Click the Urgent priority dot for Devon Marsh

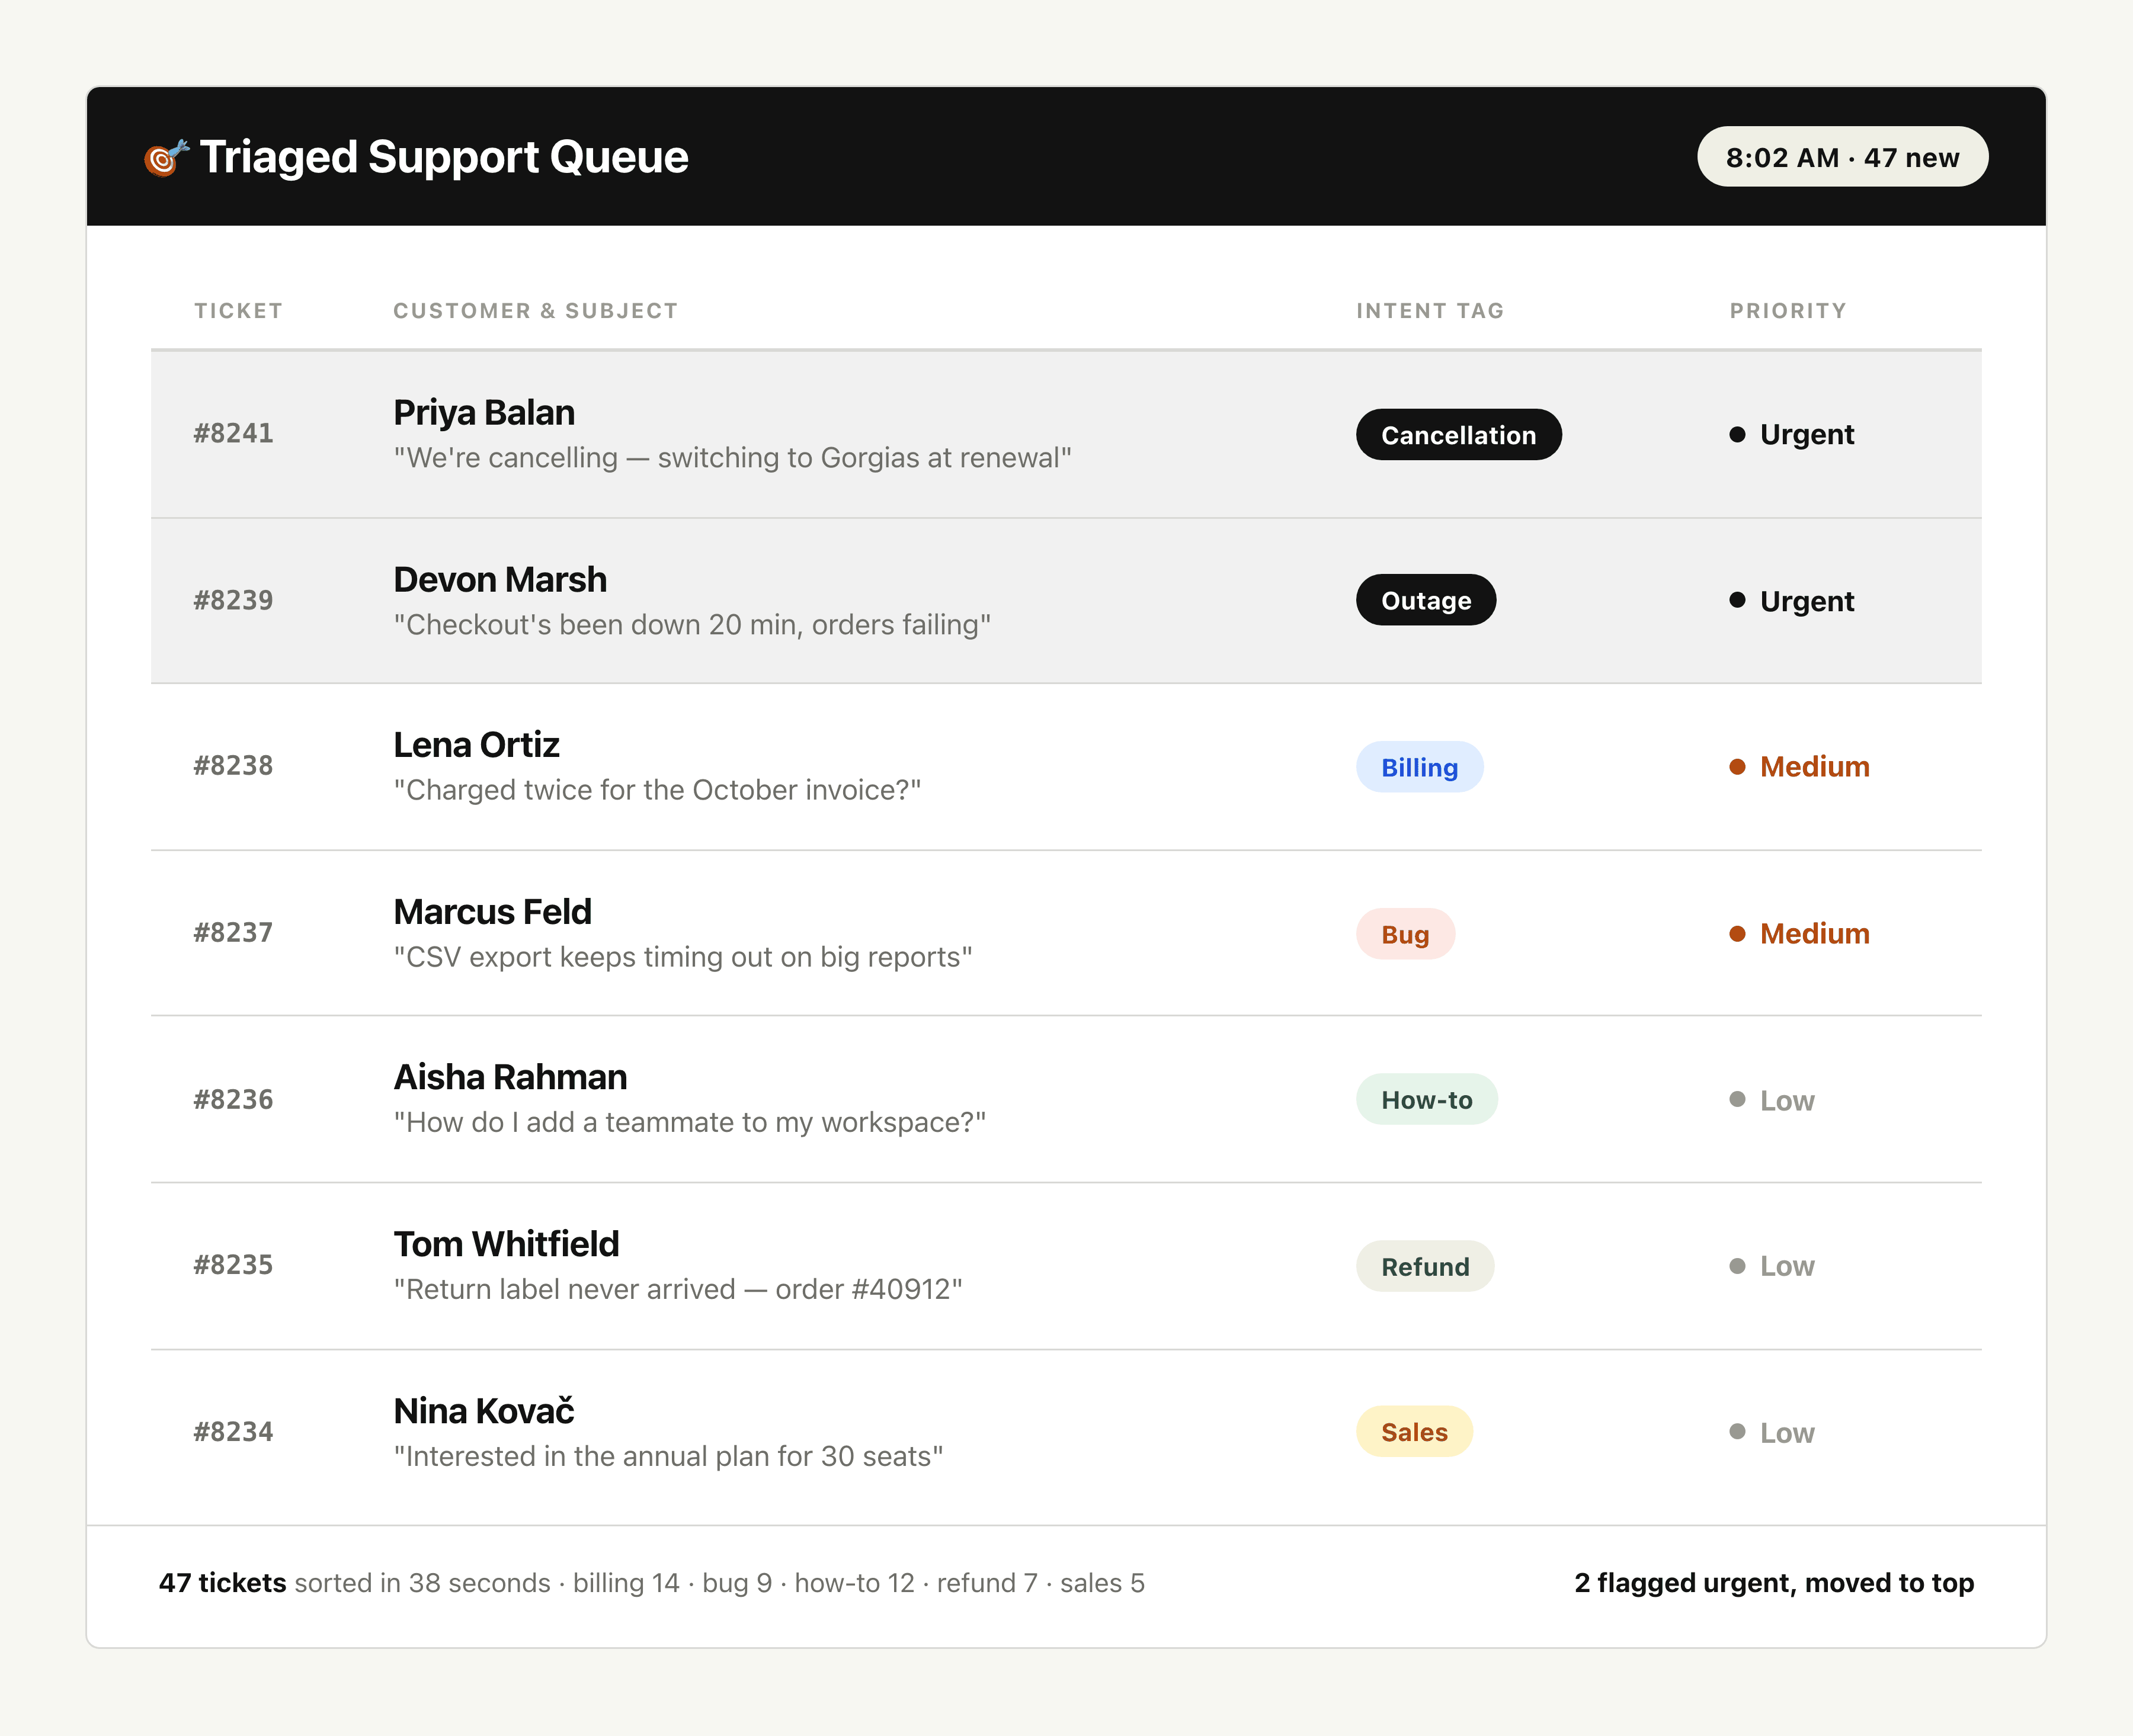pyautogui.click(x=1738, y=600)
